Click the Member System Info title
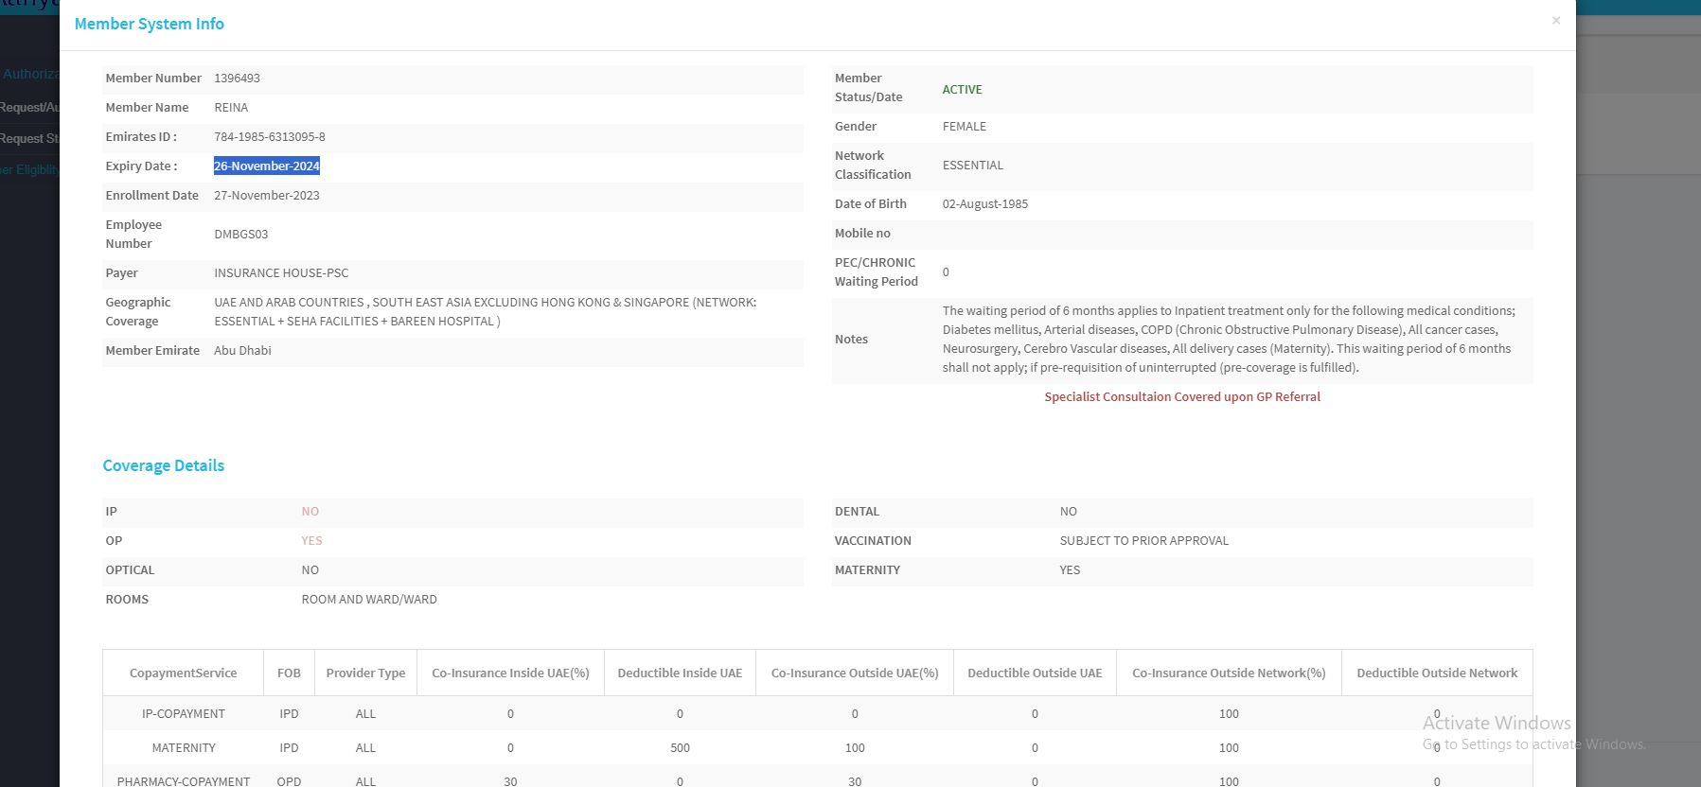Viewport: 1701px width, 787px height. pyautogui.click(x=149, y=24)
